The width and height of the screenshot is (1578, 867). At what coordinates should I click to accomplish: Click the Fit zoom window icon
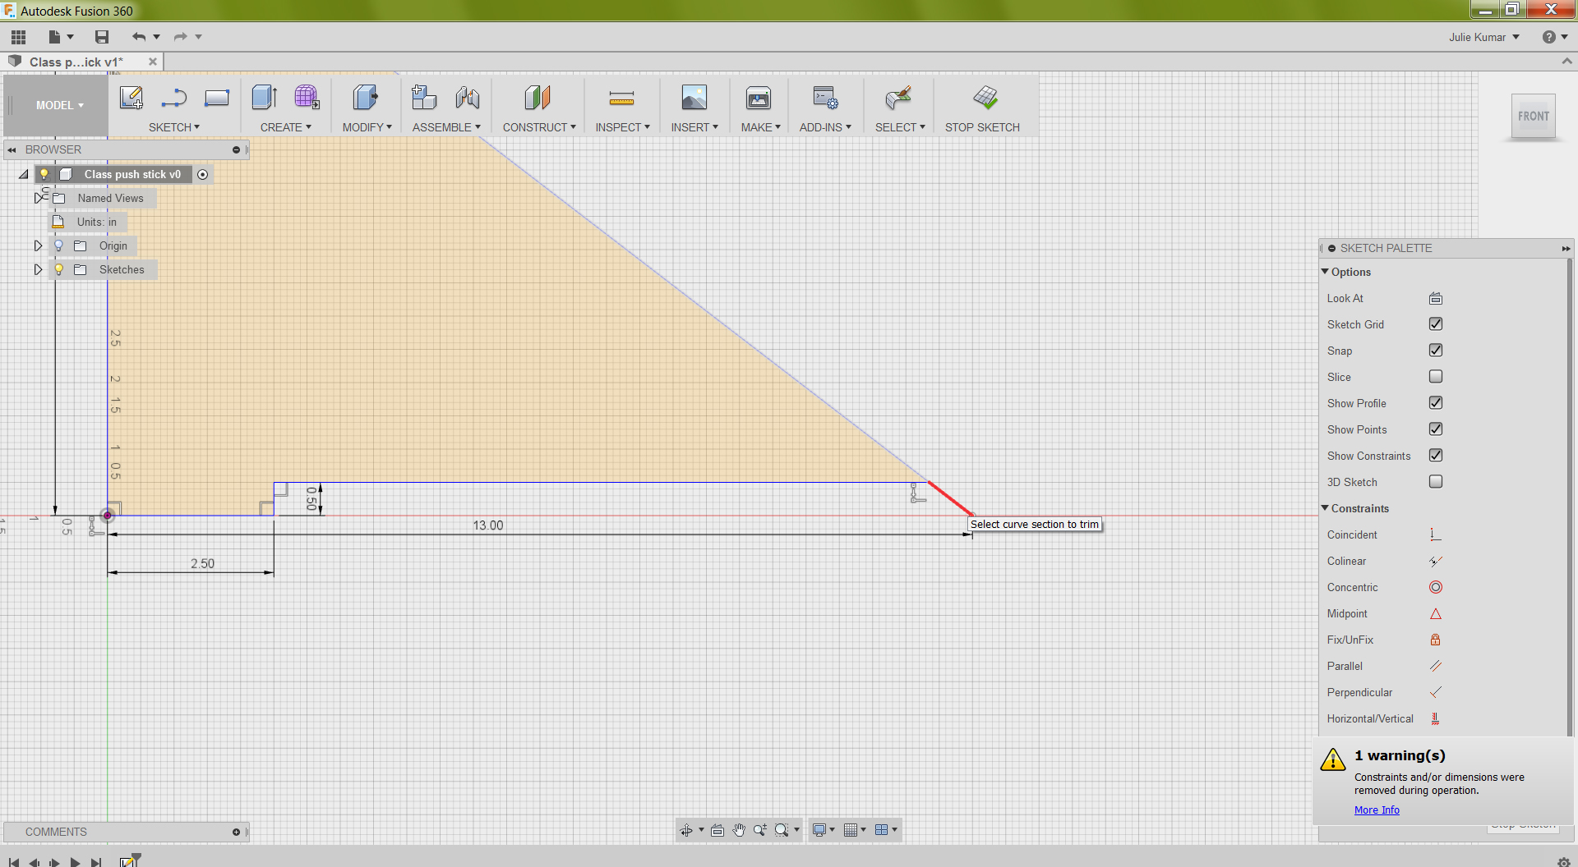pyautogui.click(x=782, y=830)
